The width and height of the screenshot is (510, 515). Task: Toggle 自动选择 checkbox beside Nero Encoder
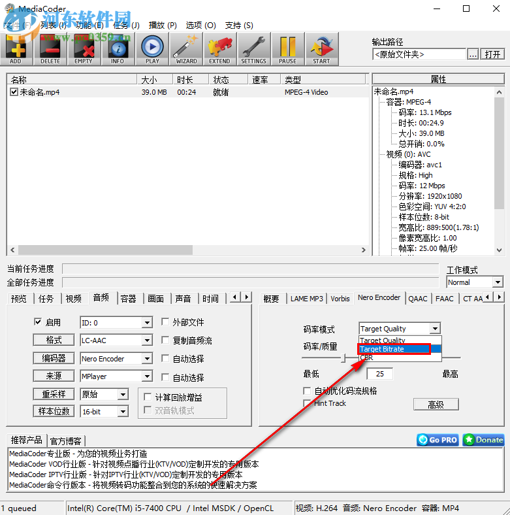[165, 358]
